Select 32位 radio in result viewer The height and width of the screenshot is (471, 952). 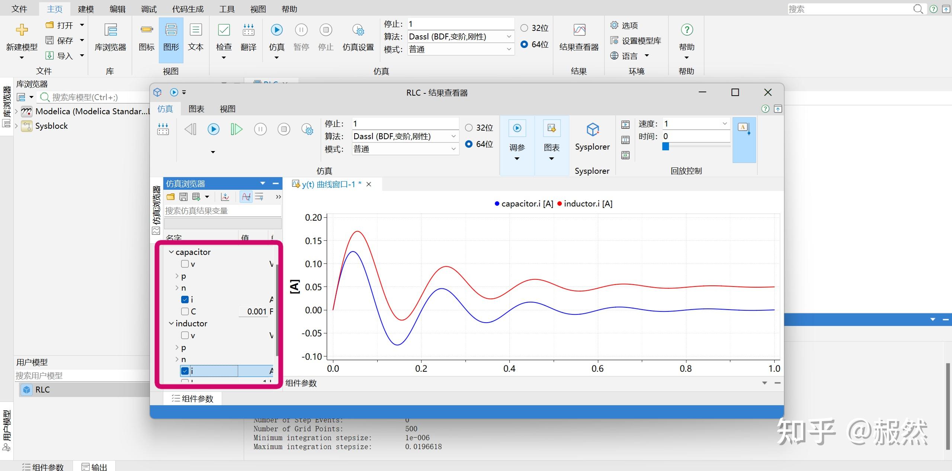[469, 128]
